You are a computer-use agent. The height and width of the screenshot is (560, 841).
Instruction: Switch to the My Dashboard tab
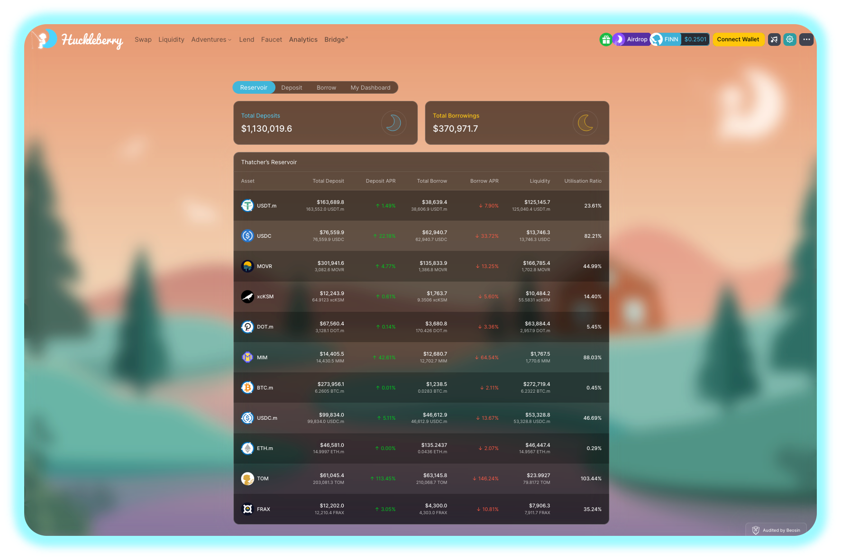(371, 88)
